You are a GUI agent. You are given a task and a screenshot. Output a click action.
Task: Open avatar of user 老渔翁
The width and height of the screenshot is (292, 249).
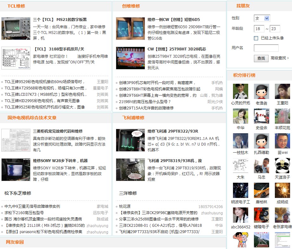(x=262, y=91)
